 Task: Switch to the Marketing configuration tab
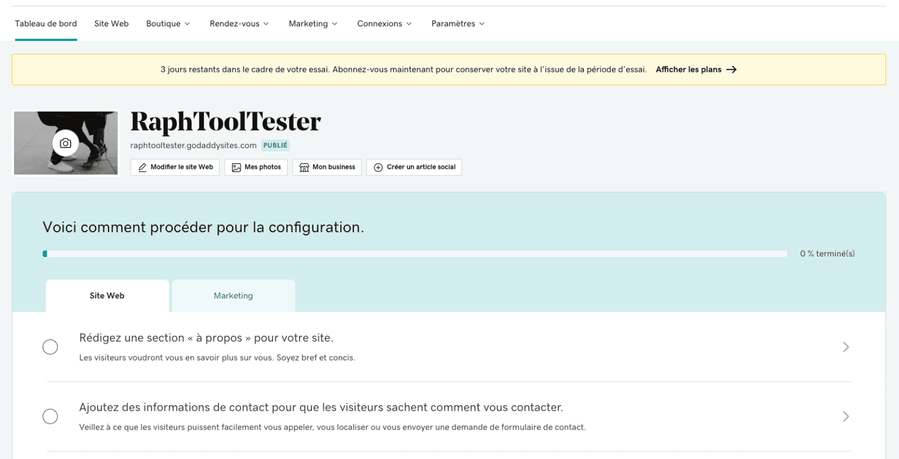[233, 296]
